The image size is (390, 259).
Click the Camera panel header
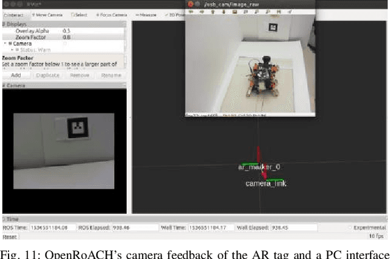pyautogui.click(x=64, y=85)
